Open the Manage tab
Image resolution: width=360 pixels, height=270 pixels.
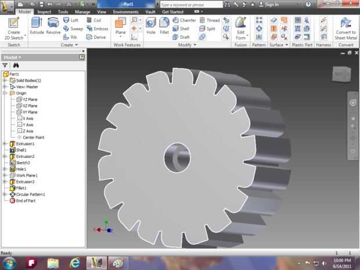pos(82,12)
